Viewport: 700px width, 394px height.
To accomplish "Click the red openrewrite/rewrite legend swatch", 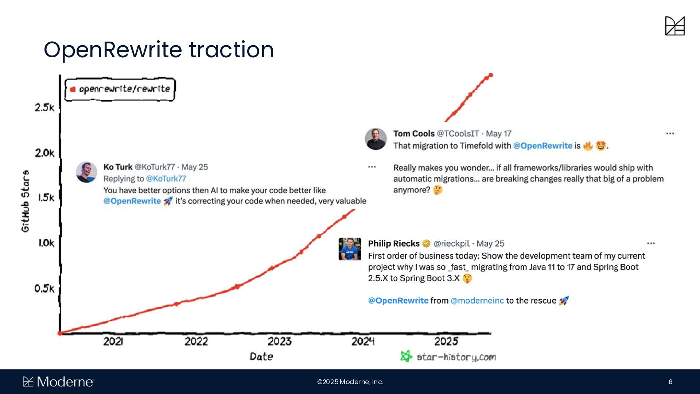I will click(x=73, y=89).
